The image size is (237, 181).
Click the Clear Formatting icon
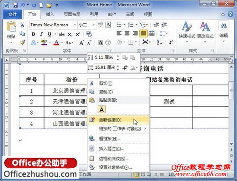(89, 34)
